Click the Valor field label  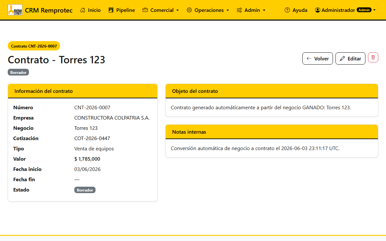[19, 159]
